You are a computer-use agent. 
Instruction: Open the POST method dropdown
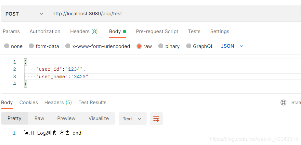[x=24, y=14]
